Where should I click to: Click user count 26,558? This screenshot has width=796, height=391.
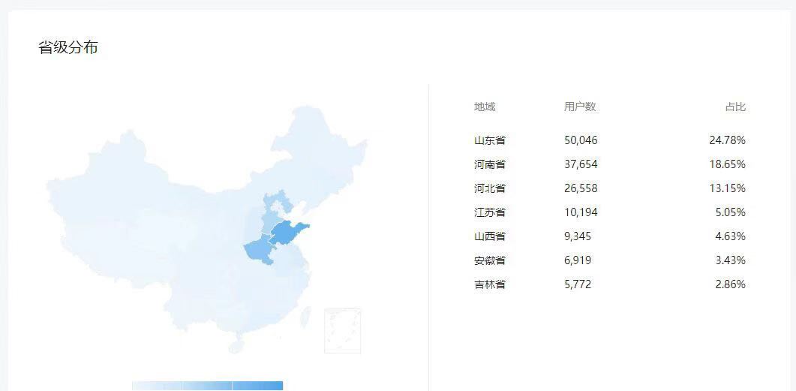(581, 188)
